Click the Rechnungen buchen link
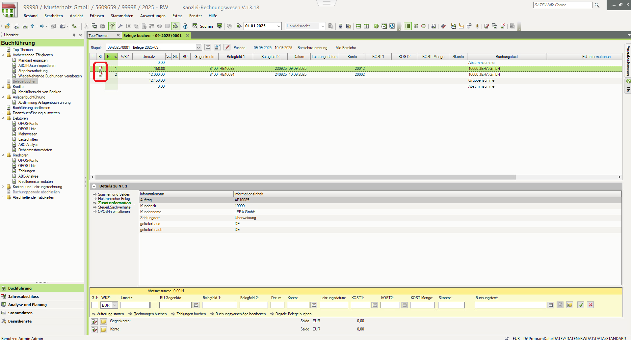Image resolution: width=631 pixels, height=340 pixels. point(150,314)
